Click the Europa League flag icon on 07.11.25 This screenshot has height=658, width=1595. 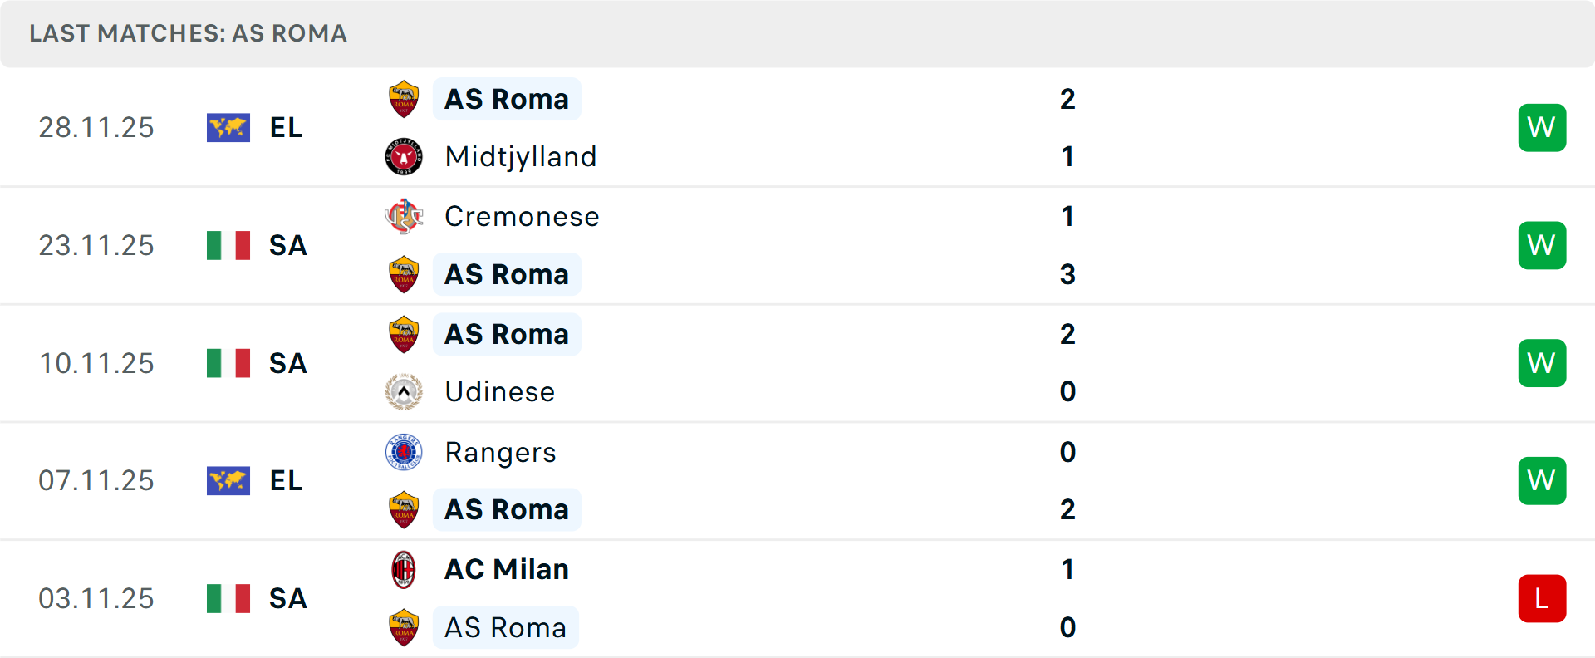coord(228,481)
